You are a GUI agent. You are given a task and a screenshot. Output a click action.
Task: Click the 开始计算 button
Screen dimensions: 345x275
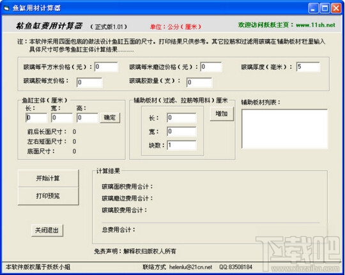click(x=48, y=178)
